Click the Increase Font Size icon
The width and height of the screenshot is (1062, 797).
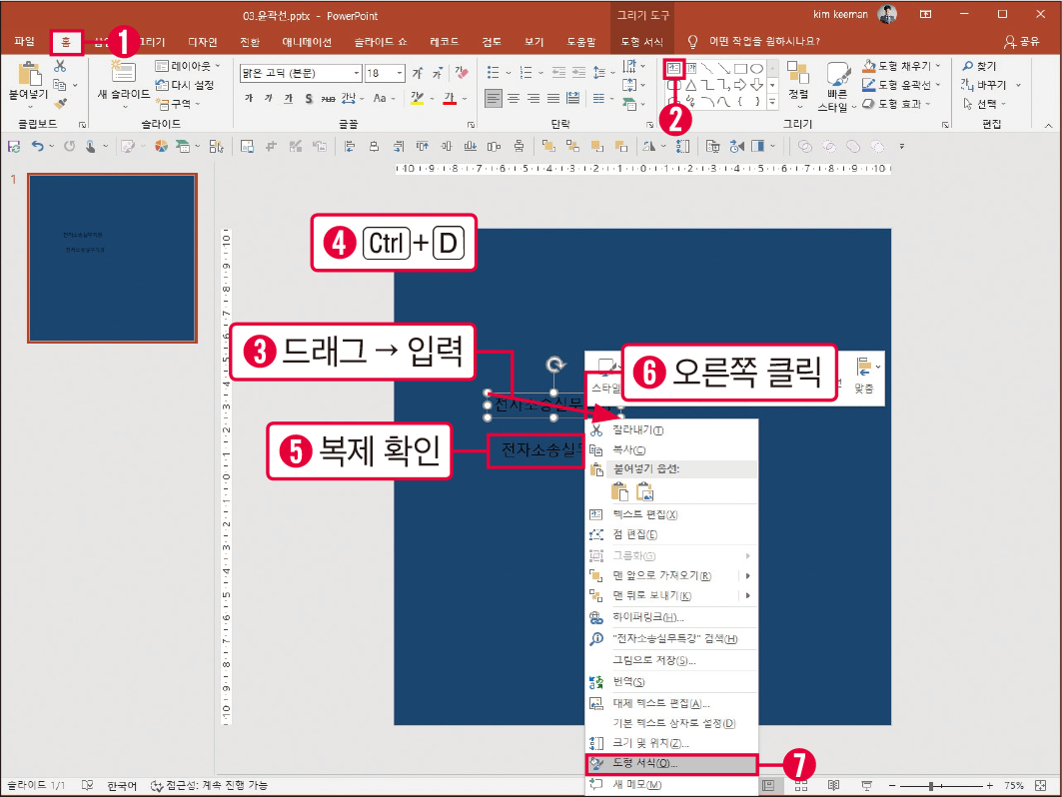tap(418, 73)
